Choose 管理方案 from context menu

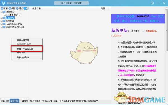[21, 52]
